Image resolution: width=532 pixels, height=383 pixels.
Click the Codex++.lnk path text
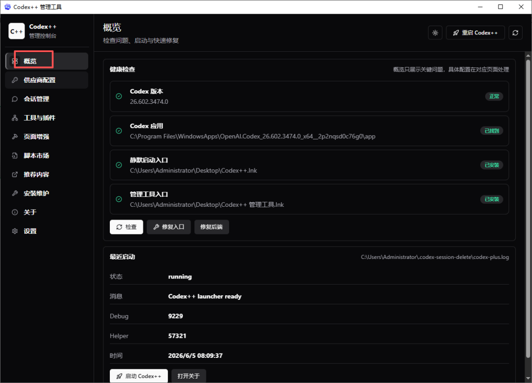[194, 170]
